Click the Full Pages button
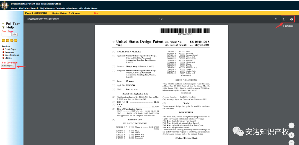Viewport: 299px width, 145px height. (x=8, y=66)
